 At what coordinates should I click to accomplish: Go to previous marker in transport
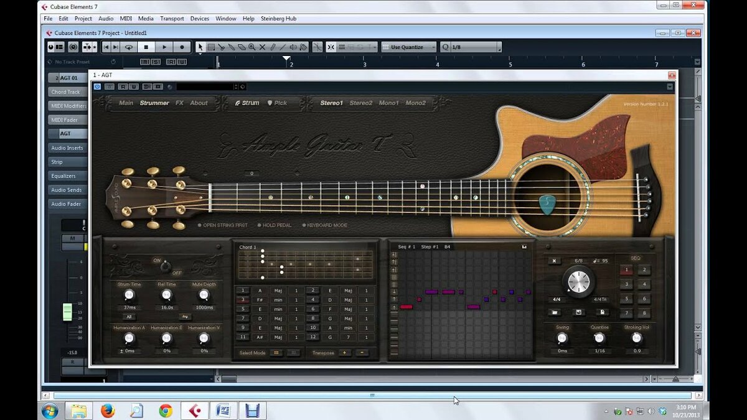point(107,47)
